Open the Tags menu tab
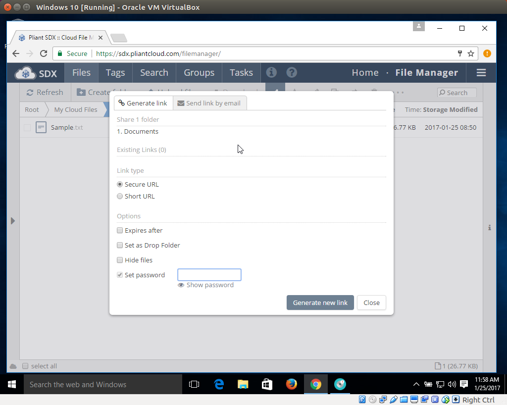Screen dimensions: 507x405 [115, 73]
